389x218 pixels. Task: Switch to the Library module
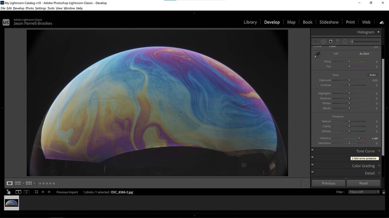(x=250, y=22)
